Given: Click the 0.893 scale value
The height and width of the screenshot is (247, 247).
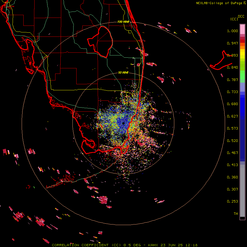Looking at the screenshot, I should pos(232,55).
